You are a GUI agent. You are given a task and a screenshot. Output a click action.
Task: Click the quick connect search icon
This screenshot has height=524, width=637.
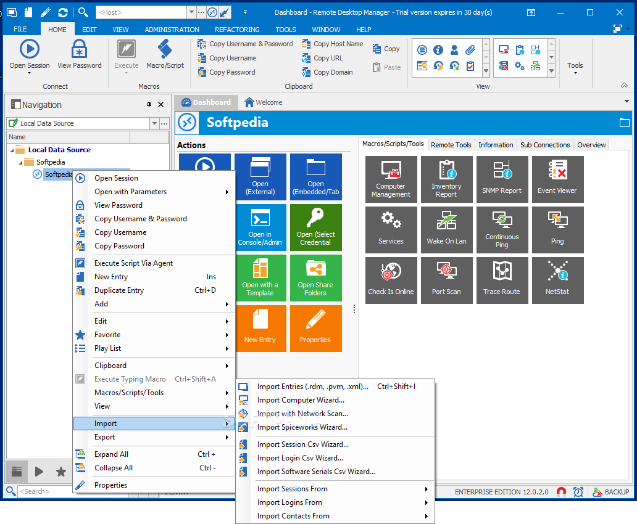[x=83, y=12]
